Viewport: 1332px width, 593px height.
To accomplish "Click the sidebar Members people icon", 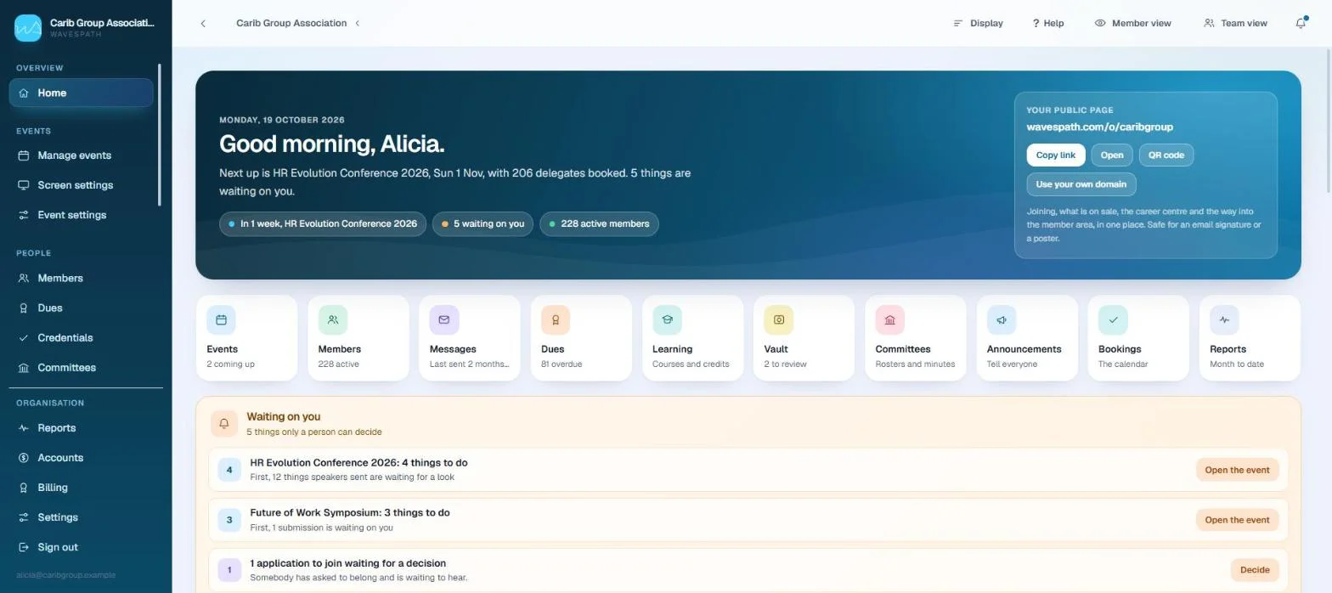I will [24, 278].
